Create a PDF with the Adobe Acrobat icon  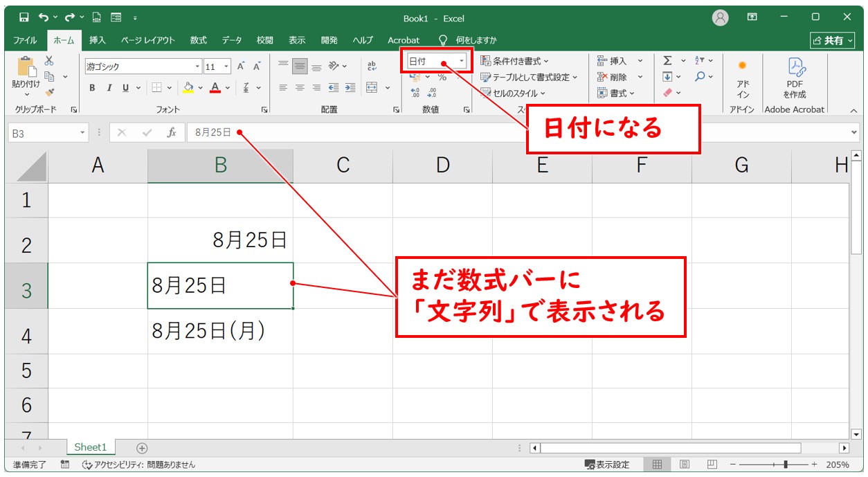(795, 78)
